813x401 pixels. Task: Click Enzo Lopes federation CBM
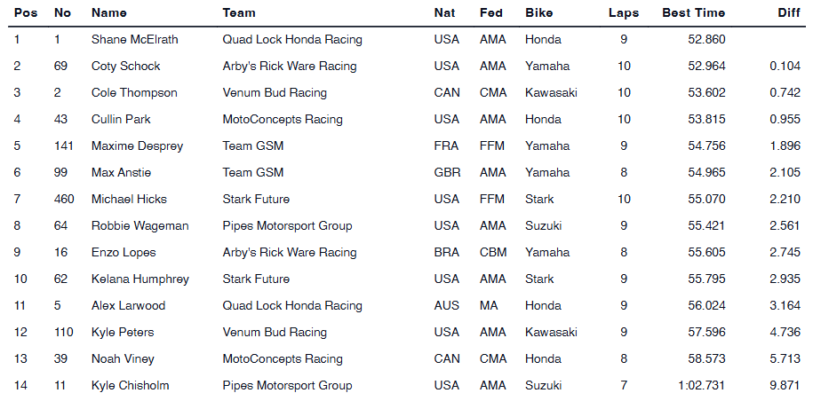pos(493,253)
